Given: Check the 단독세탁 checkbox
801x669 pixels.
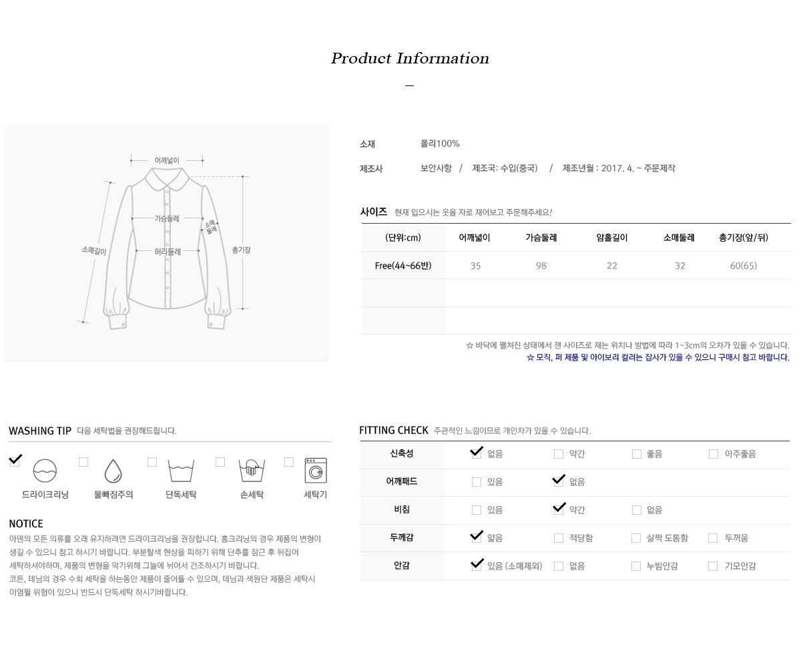Looking at the screenshot, I should (152, 461).
